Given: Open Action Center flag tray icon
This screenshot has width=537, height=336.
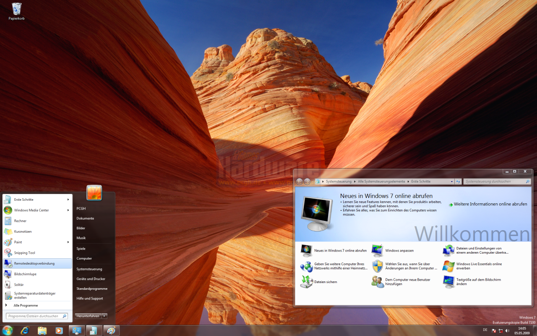Looking at the screenshot, I should pos(494,331).
